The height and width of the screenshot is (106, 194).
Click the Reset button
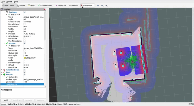(x=4, y=104)
